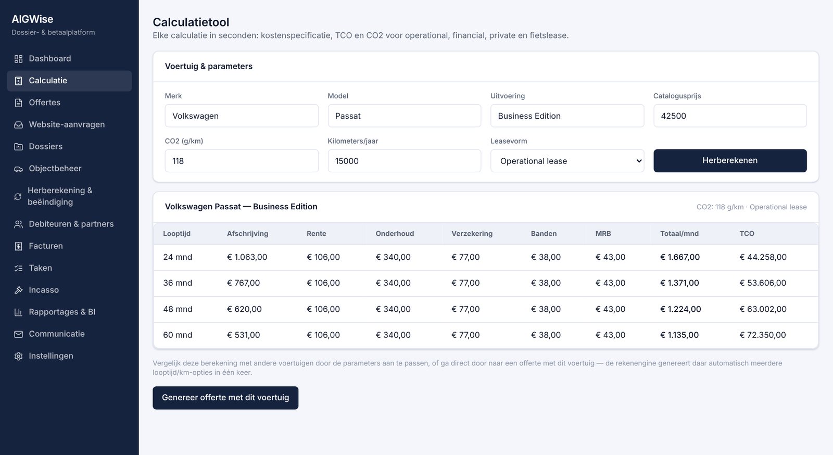Screen dimensions: 833x455
Task: Click the AIGWise logo title
Action: 32,19
